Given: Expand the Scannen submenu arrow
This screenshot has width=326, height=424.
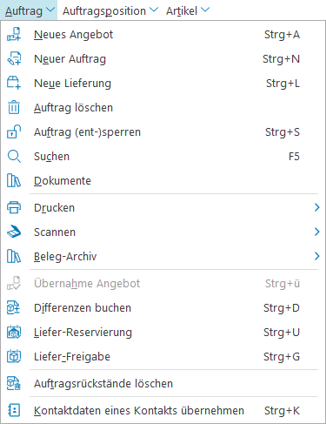Looking at the screenshot, I should [x=316, y=232].
